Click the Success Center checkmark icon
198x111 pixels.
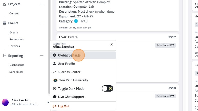tap(54, 72)
